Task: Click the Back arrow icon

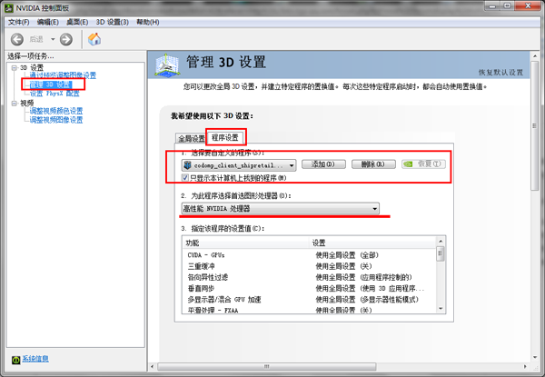Action: click(17, 39)
